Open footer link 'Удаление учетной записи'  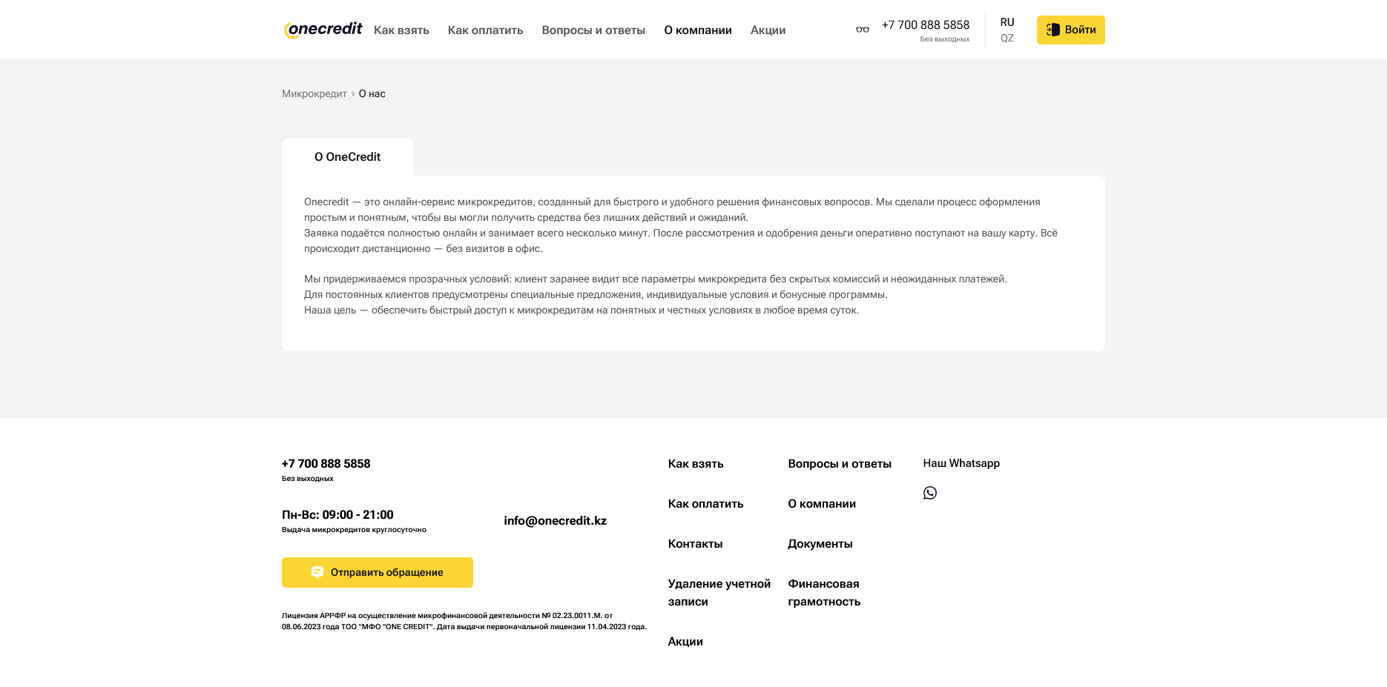click(719, 593)
